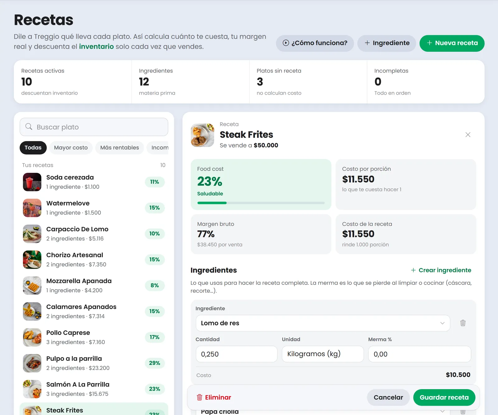Screen dimensions: 498x415
Task: Click the 29% badge on Pulpo a la parrilla
Action: point(154,363)
